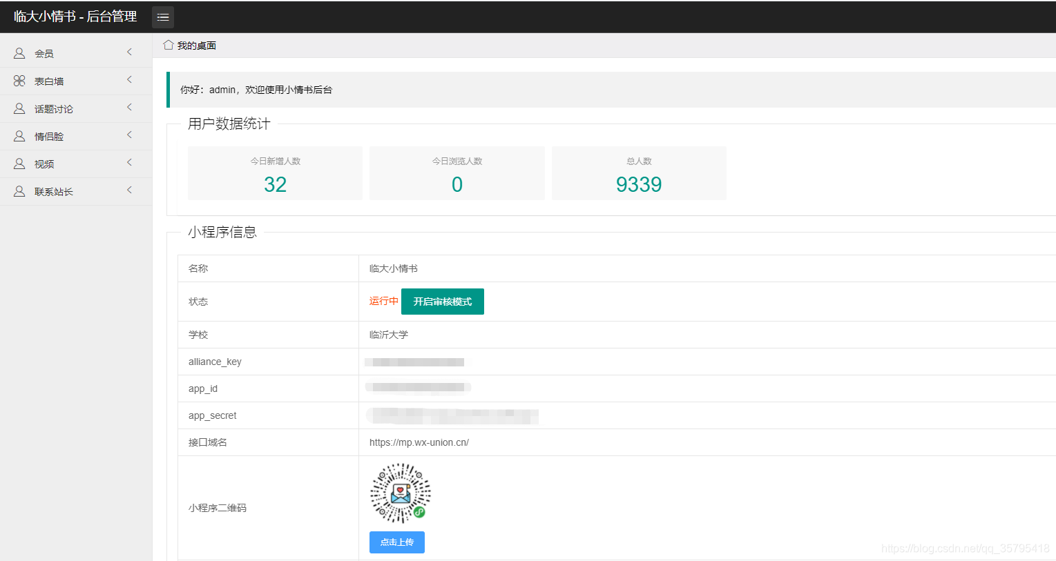This screenshot has height=561, width=1056.
Task: Expand the 话题讨论 menu chevron
Action: 129,108
